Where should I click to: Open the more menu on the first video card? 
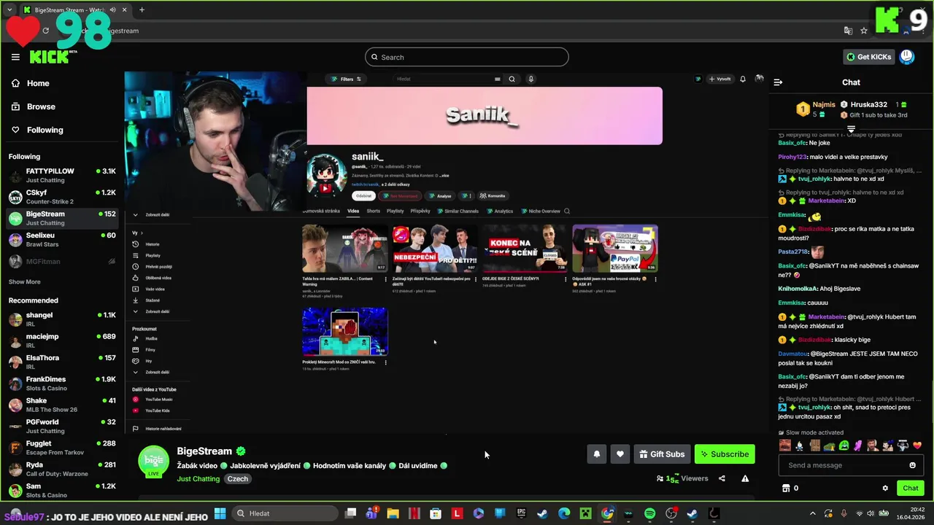pyautogui.click(x=385, y=279)
